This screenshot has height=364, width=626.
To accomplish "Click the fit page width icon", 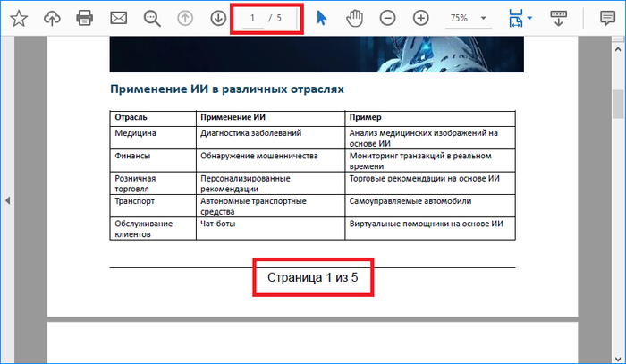I will (516, 19).
